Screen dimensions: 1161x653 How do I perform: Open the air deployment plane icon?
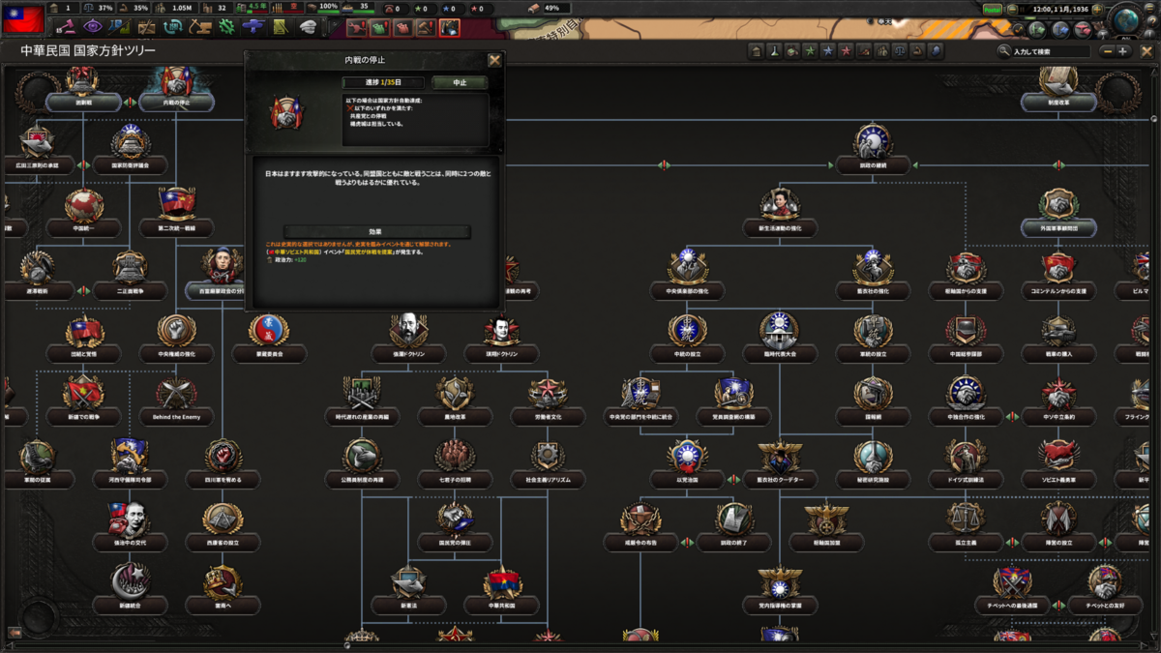click(254, 26)
